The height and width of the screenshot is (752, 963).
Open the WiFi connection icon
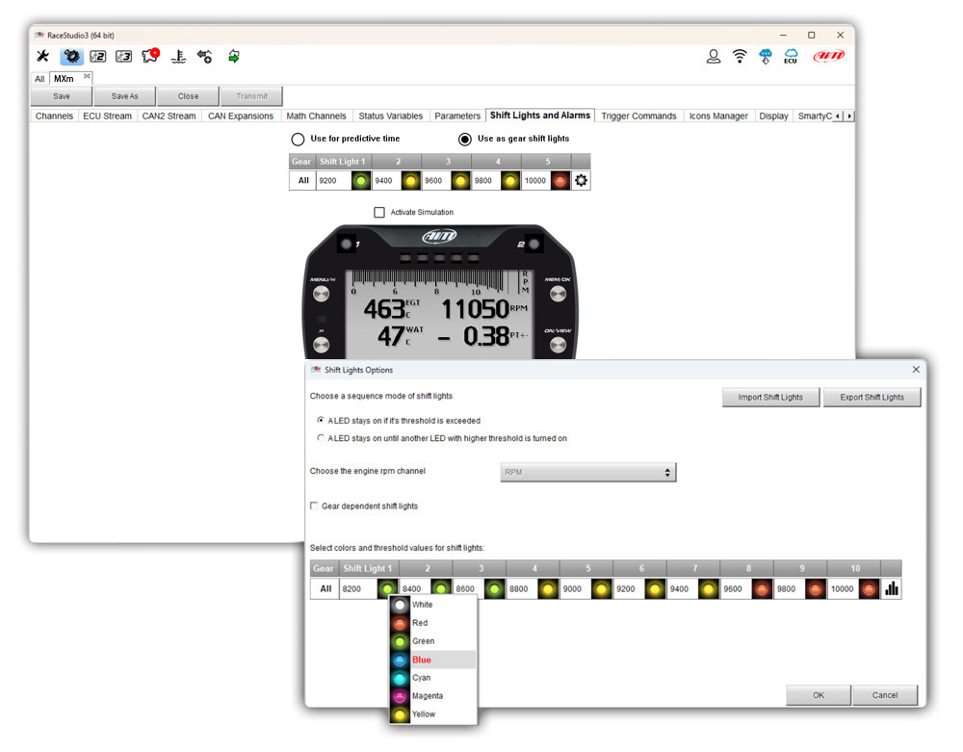tap(740, 57)
